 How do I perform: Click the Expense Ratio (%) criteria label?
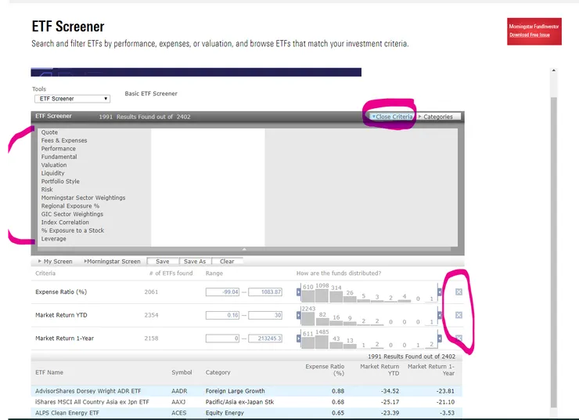[61, 291]
